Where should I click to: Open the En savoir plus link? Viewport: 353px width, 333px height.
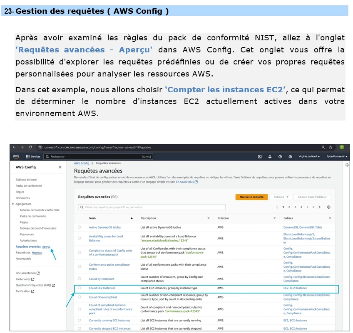coord(186,182)
